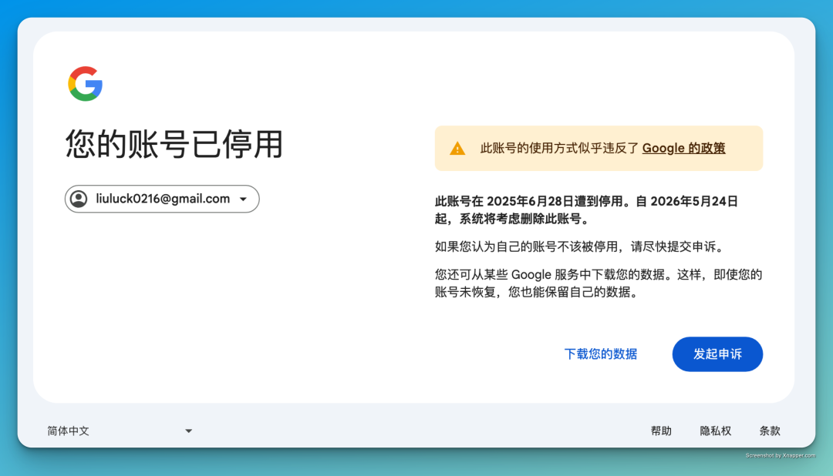Click the text 您还可从某些 Google 服务中下载您的数据

tap(549, 275)
